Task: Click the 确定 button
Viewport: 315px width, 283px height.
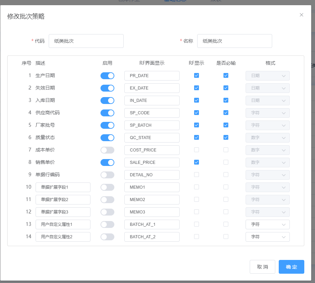Action: tap(291, 267)
